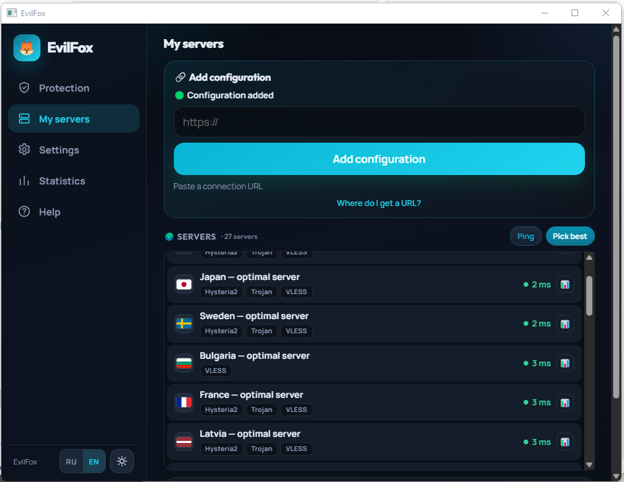Select Japan — optimal server
624x482 pixels.
point(374,285)
